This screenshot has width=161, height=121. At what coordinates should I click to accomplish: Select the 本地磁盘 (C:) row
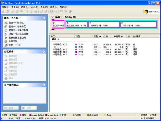click(95, 44)
